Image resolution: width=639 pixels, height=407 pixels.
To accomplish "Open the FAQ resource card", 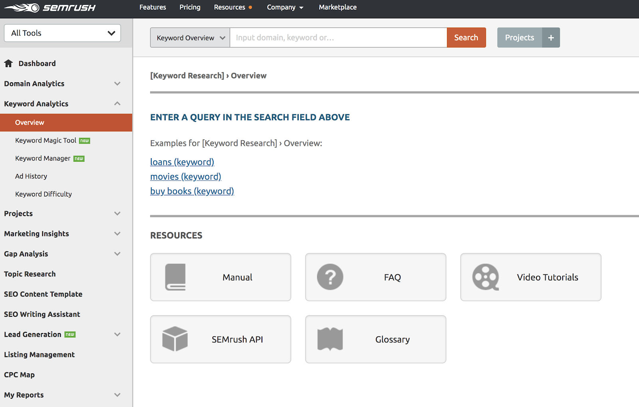I will pos(375,277).
